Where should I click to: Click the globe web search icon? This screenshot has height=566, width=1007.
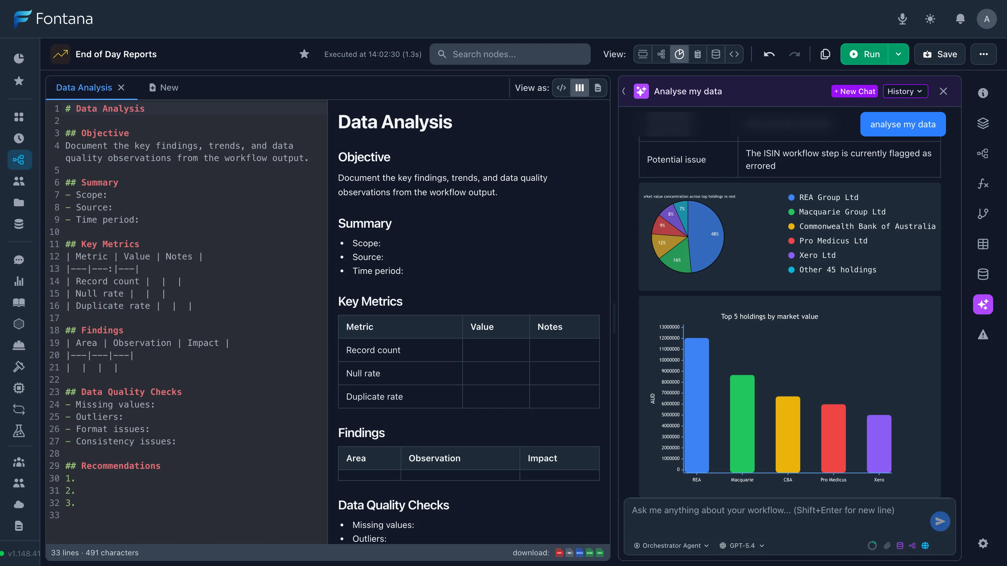click(925, 545)
